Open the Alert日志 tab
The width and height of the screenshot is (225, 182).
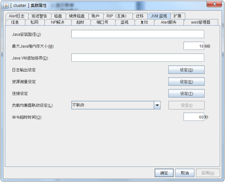(x=17, y=16)
